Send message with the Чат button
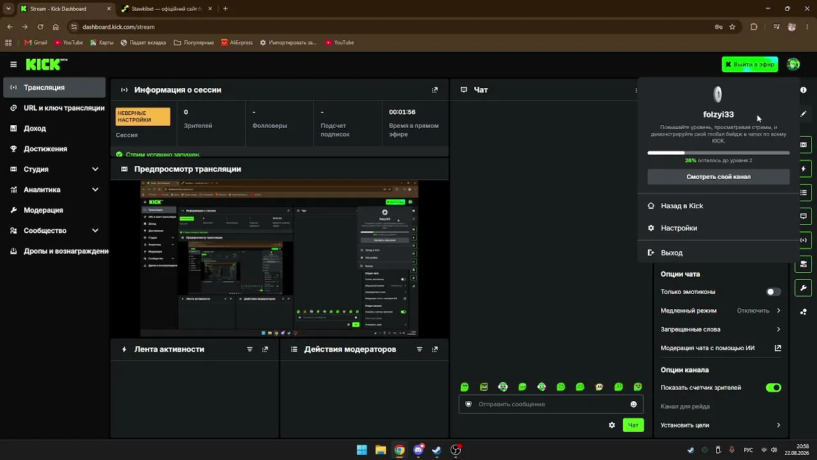817x460 pixels. 633,425
